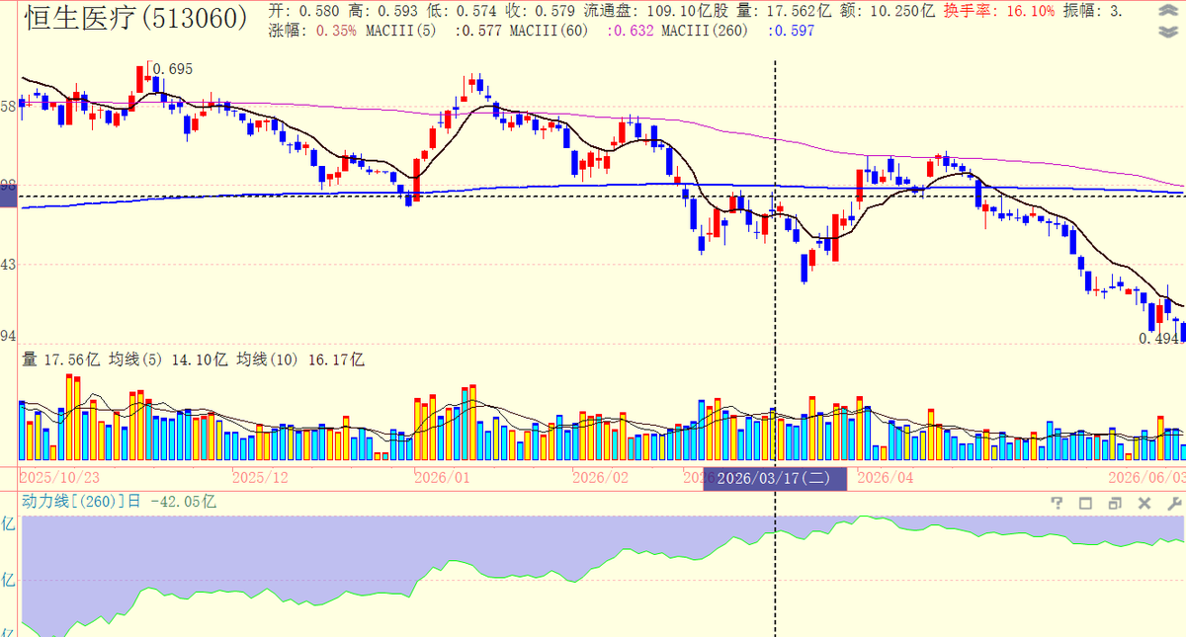Click the MACIII(5) :0.577 indicator label

435,31
